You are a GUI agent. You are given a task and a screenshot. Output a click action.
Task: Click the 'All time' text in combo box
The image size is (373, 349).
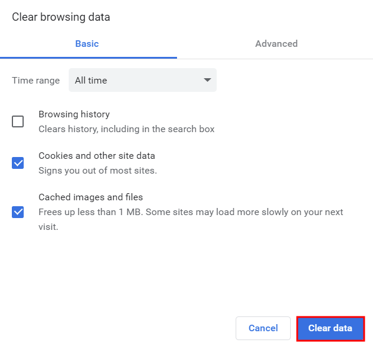pyautogui.click(x=91, y=81)
